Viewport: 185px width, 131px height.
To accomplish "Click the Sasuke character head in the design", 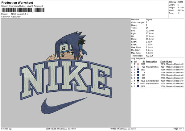I will point(71,46).
